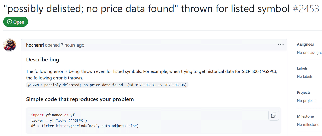The width and height of the screenshot is (322, 136).
Task: Expand the Labels sidebar section
Action: 302,68
